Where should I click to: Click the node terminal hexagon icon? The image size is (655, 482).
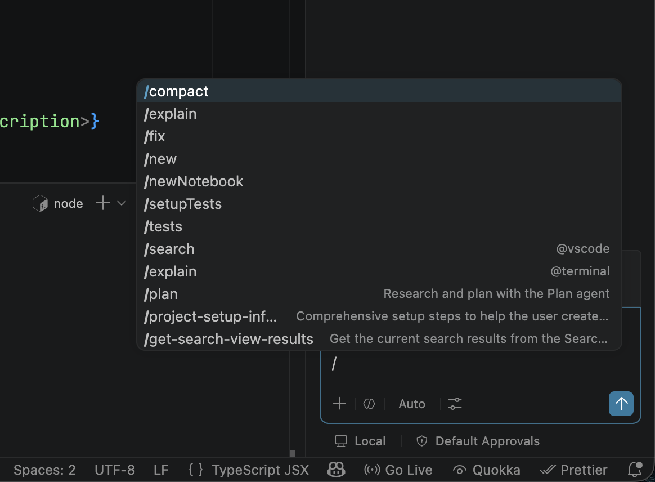point(40,204)
